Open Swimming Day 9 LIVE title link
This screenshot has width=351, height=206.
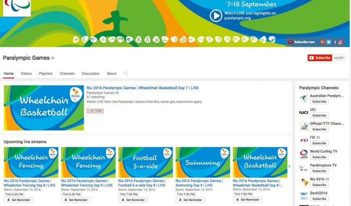click(x=199, y=183)
